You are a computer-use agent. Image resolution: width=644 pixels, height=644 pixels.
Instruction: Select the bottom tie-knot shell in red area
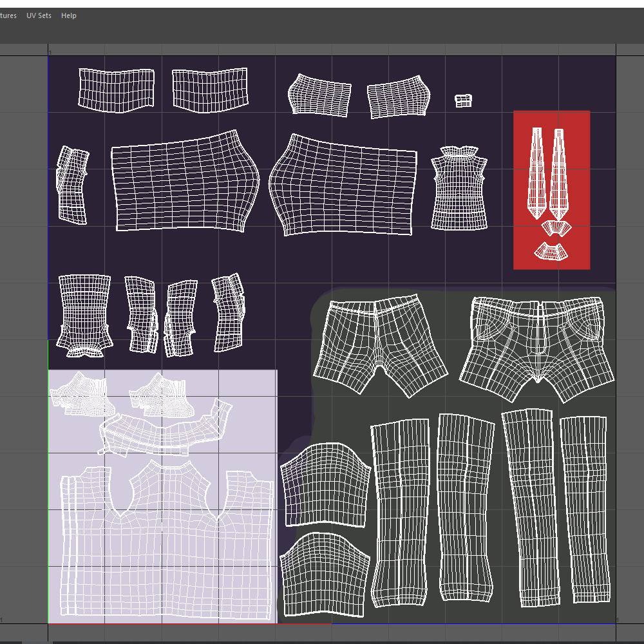551,251
